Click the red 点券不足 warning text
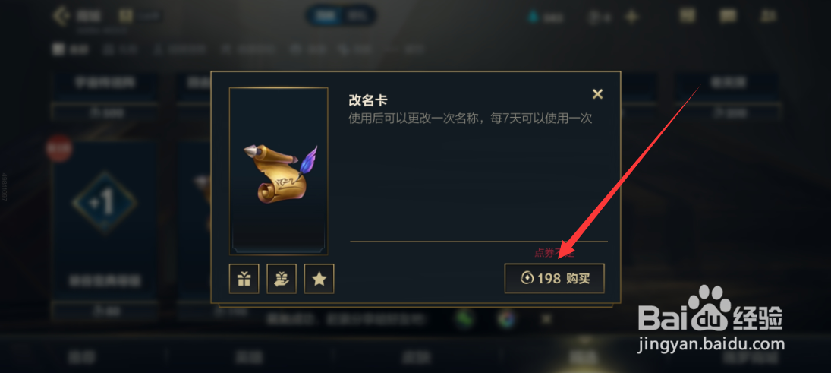The height and width of the screenshot is (373, 831). pos(554,253)
